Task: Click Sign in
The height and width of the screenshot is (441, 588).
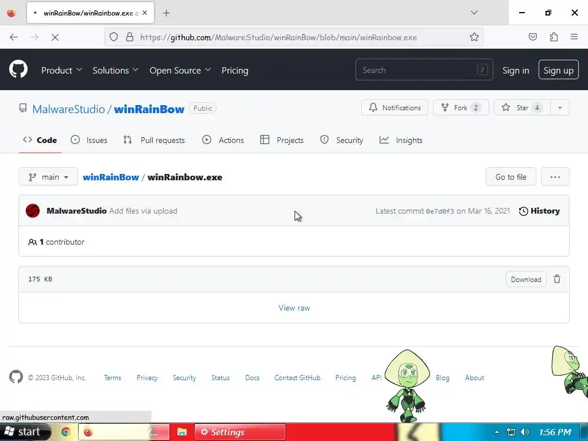Action: click(516, 70)
